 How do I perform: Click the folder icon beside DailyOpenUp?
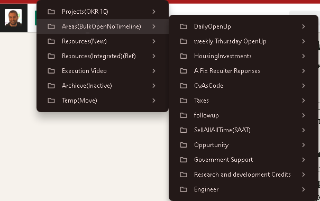point(184,26)
